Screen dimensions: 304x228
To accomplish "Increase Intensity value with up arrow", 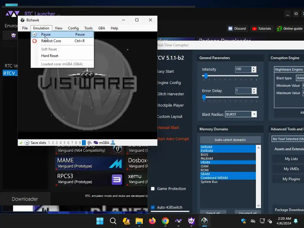I will [x=254, y=68].
